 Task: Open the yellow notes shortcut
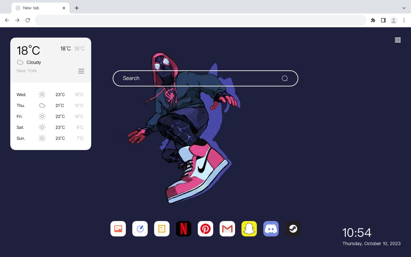pos(162,229)
